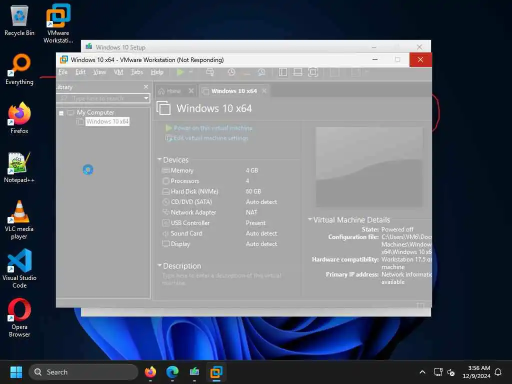Open the power options dropdown arrow

pos(191,72)
